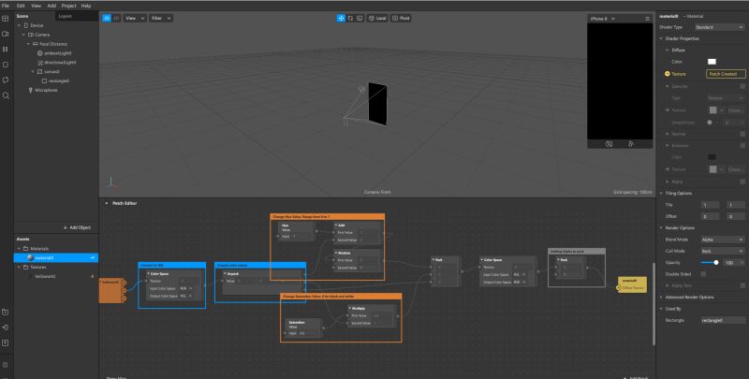Open the Blend Mode dropdown
This screenshot has width=749, height=379.
(722, 240)
